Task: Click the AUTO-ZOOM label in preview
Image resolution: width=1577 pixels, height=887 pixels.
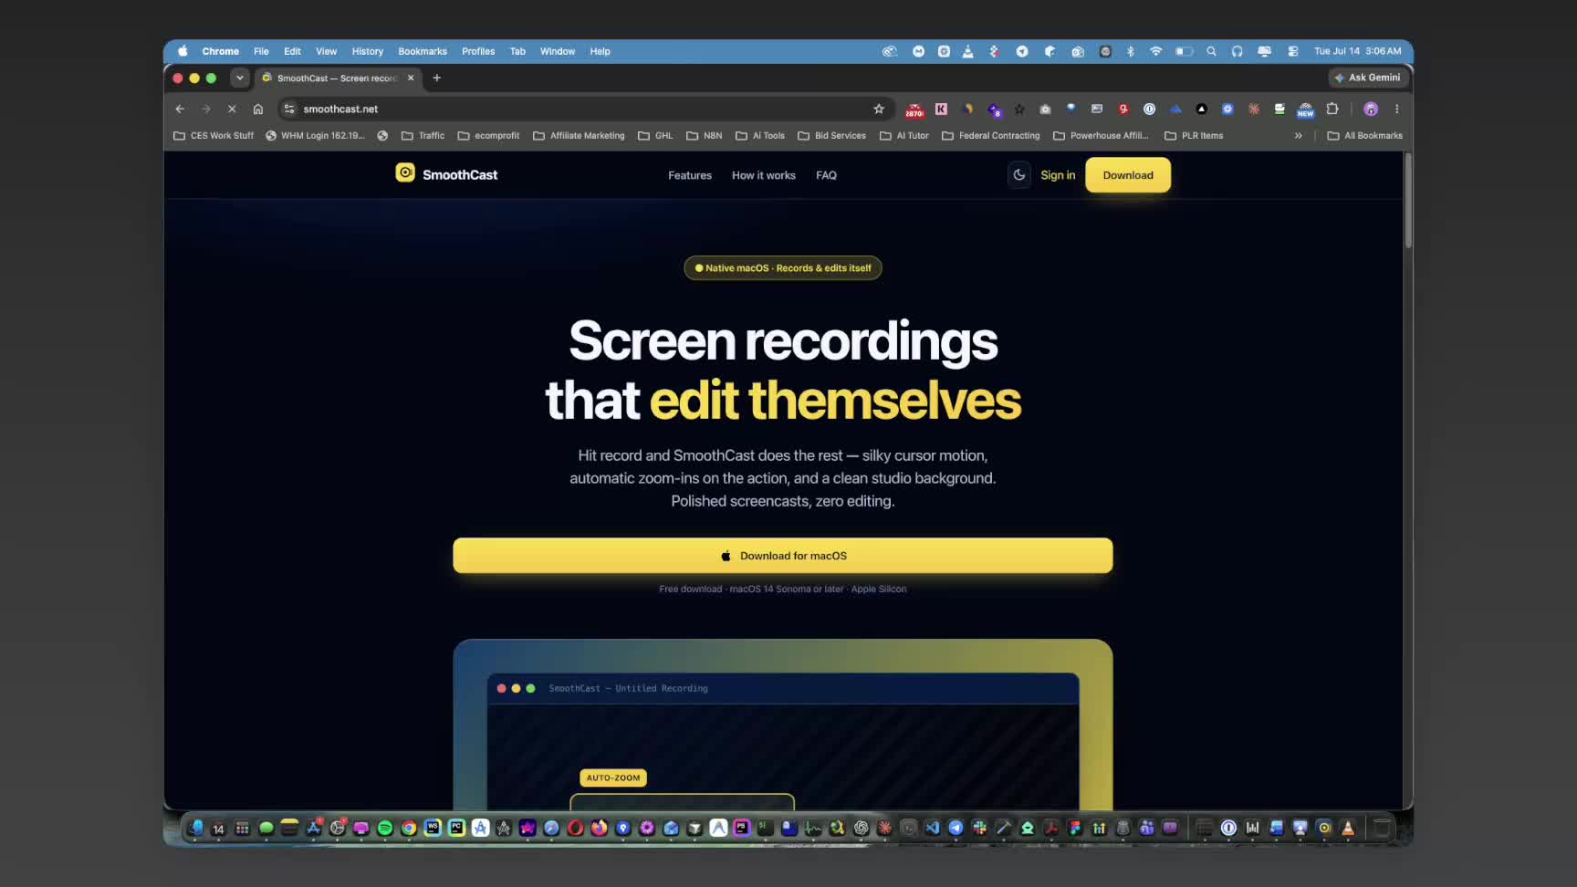Action: (613, 777)
